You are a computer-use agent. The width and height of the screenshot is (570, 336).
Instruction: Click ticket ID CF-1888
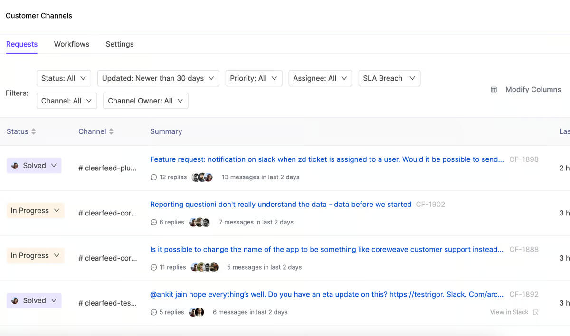tap(524, 250)
